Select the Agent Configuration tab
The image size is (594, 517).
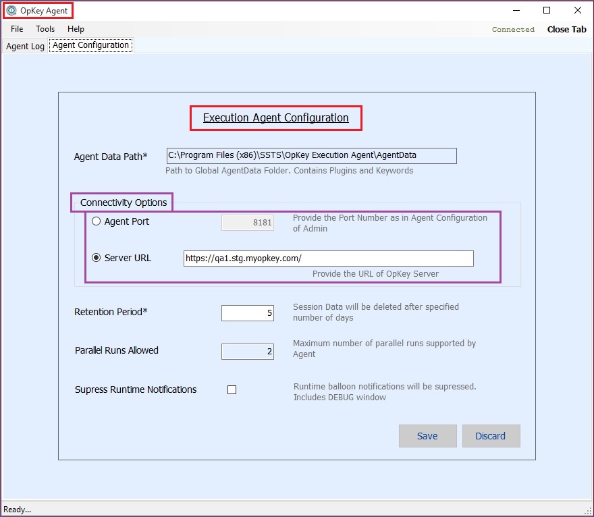tap(90, 45)
